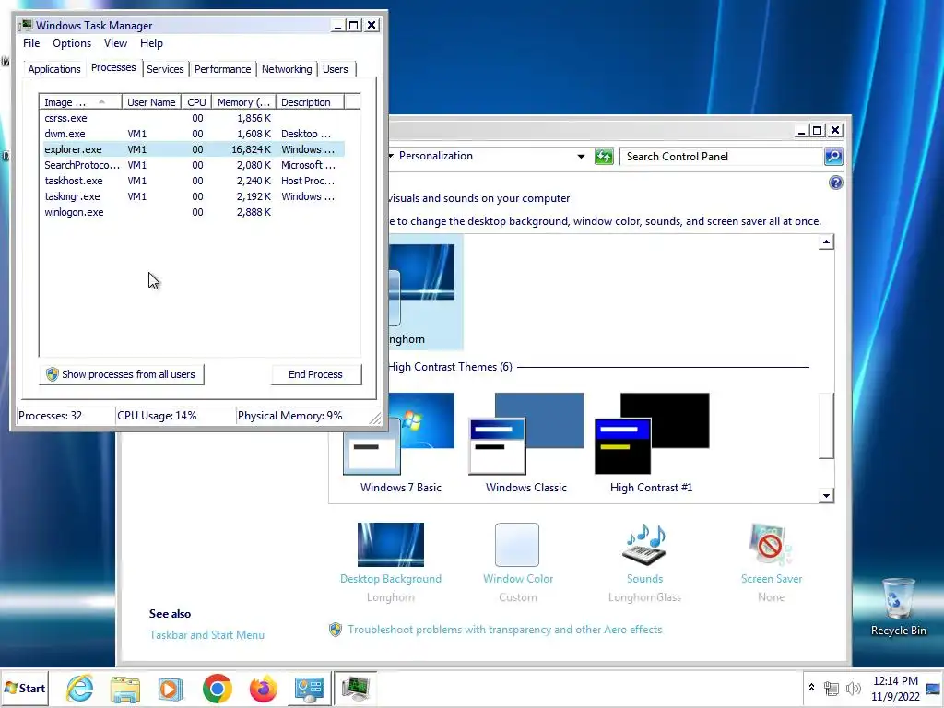
Task: Show hidden tray icons arrow
Action: [811, 688]
